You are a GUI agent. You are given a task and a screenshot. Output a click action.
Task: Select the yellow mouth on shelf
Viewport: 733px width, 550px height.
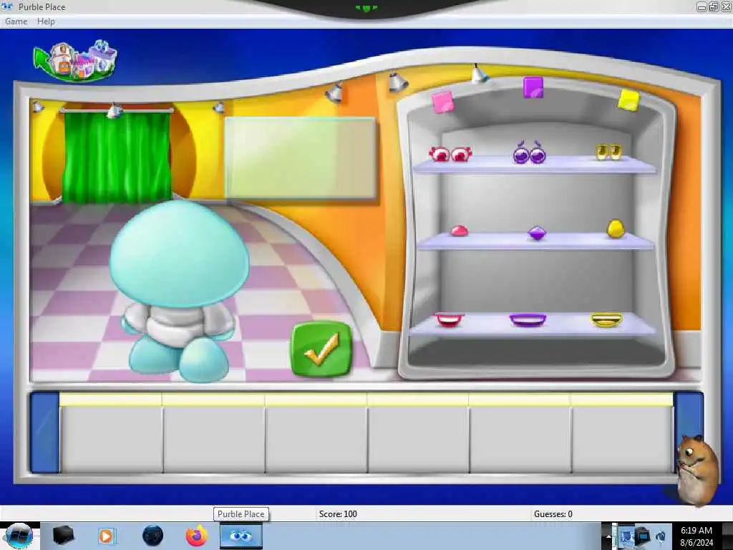click(606, 320)
